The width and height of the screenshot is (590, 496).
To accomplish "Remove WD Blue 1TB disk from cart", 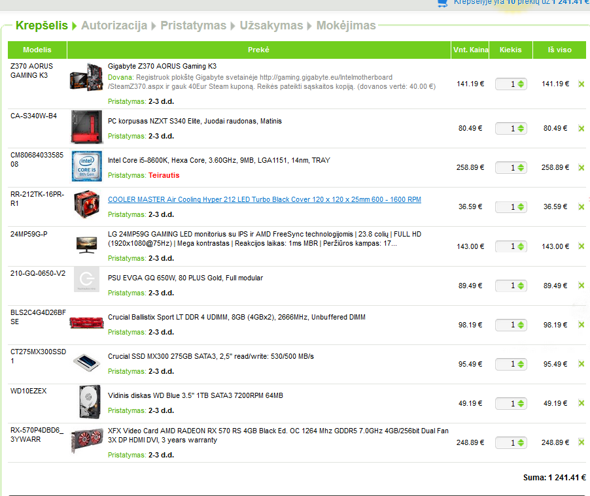I will [x=581, y=403].
